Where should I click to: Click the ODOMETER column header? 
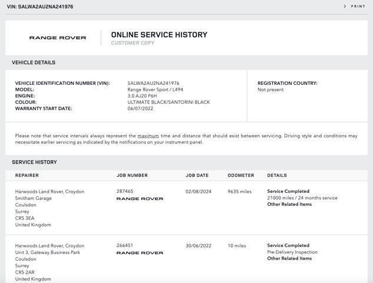click(x=241, y=176)
